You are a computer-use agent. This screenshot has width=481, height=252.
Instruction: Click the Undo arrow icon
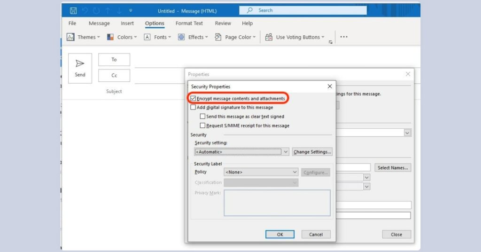pos(86,10)
